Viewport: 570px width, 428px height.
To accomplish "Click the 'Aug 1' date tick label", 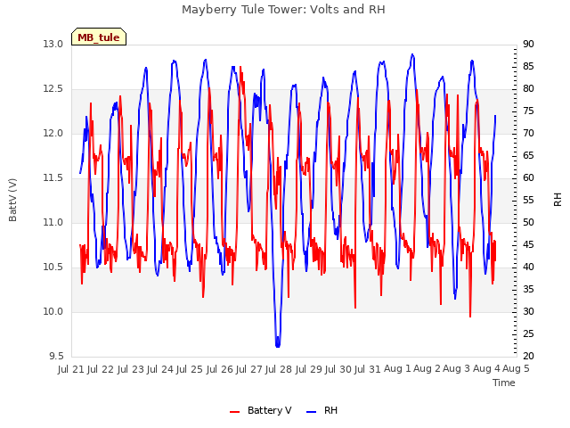I will (397, 368).
